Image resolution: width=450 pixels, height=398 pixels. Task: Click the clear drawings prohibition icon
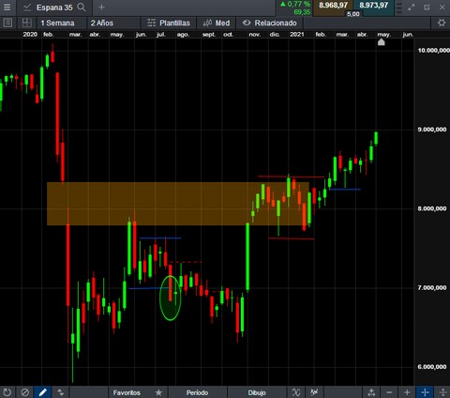25,392
